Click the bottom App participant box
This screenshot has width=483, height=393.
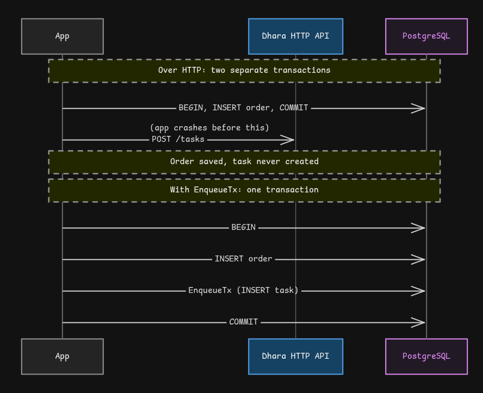62,357
